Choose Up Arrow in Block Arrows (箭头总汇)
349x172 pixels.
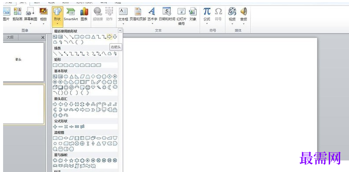(x=66, y=104)
